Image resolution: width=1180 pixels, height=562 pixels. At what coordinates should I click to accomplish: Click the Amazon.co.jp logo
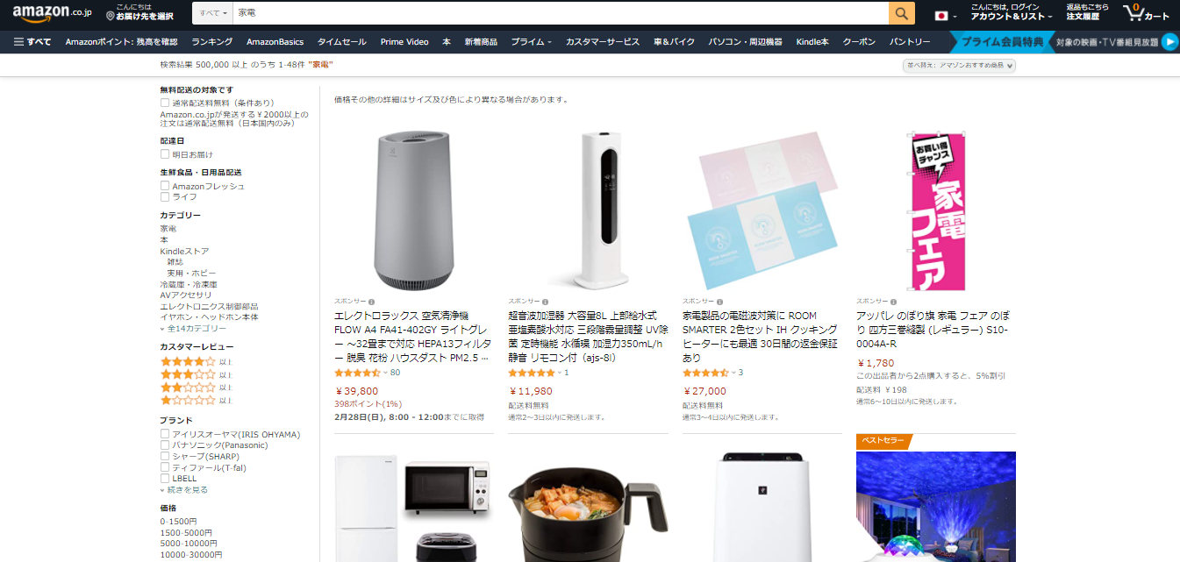tap(51, 12)
